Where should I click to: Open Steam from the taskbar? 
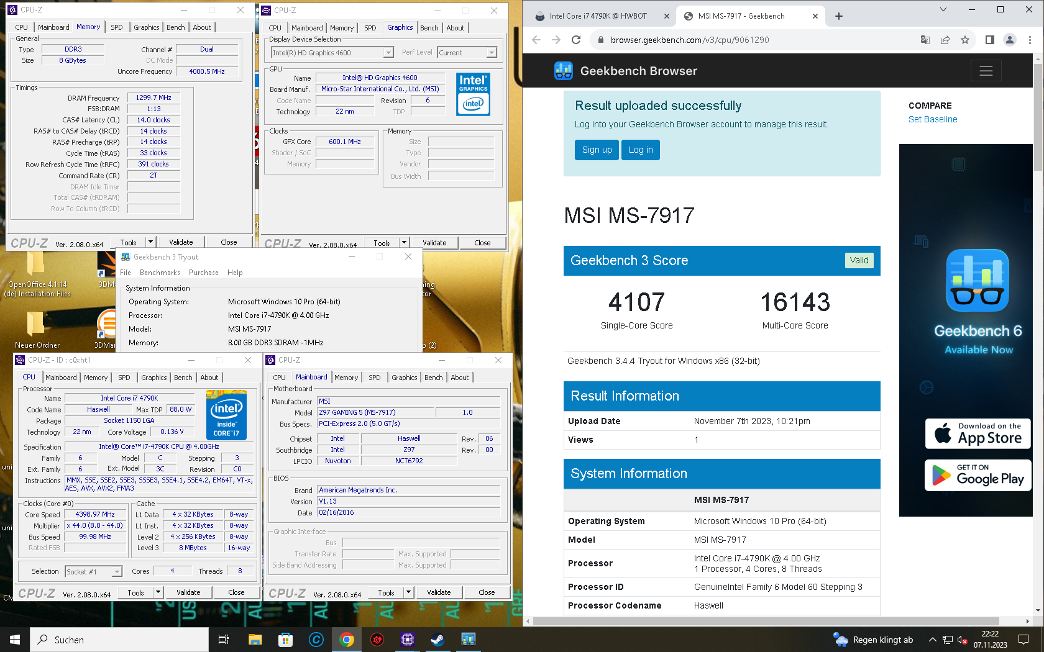(x=437, y=640)
